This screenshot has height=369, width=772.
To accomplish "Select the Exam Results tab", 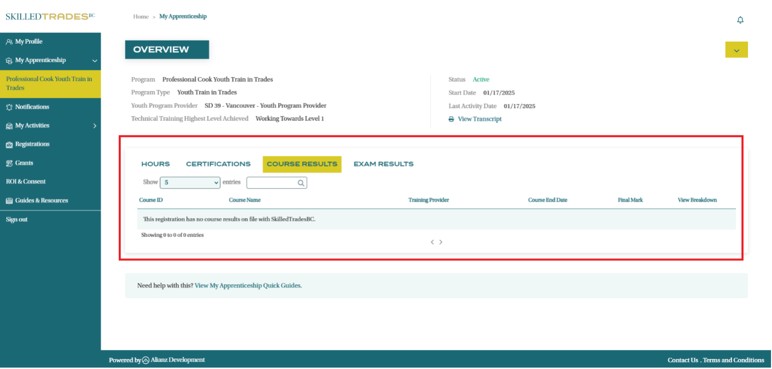I will tap(383, 164).
